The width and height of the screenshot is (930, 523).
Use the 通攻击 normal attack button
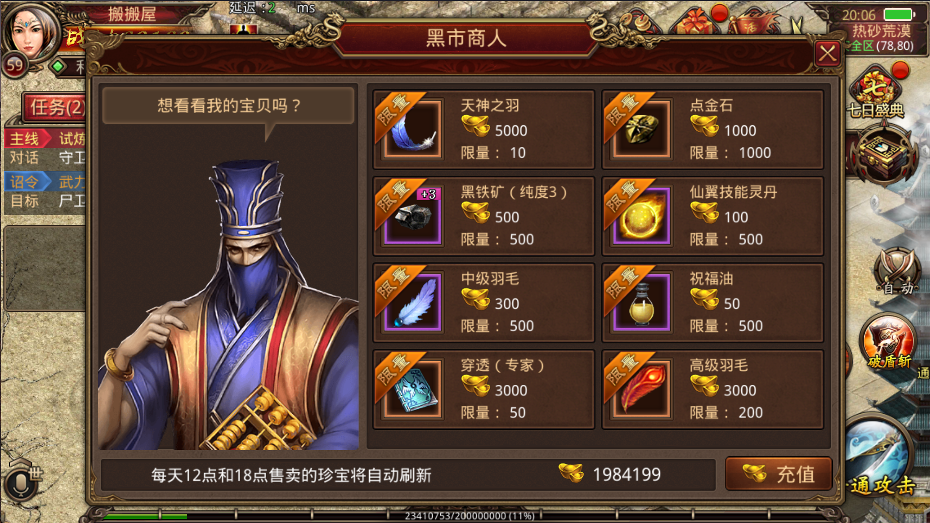click(x=881, y=459)
